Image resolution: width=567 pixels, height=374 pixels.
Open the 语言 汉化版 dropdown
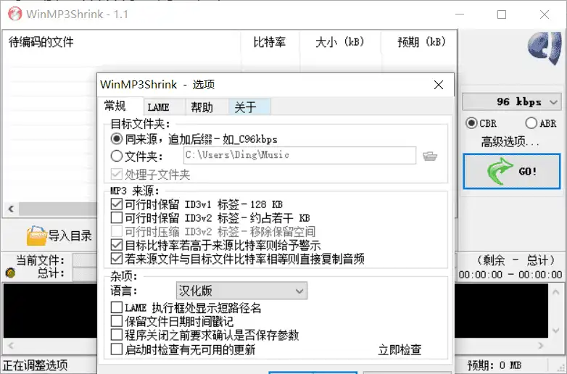tap(241, 291)
